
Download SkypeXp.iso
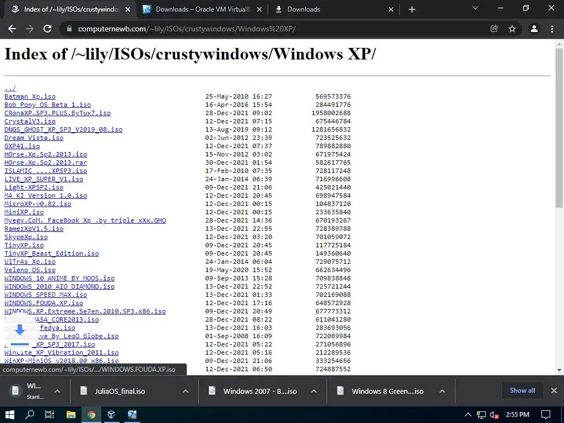pyautogui.click(x=26, y=237)
